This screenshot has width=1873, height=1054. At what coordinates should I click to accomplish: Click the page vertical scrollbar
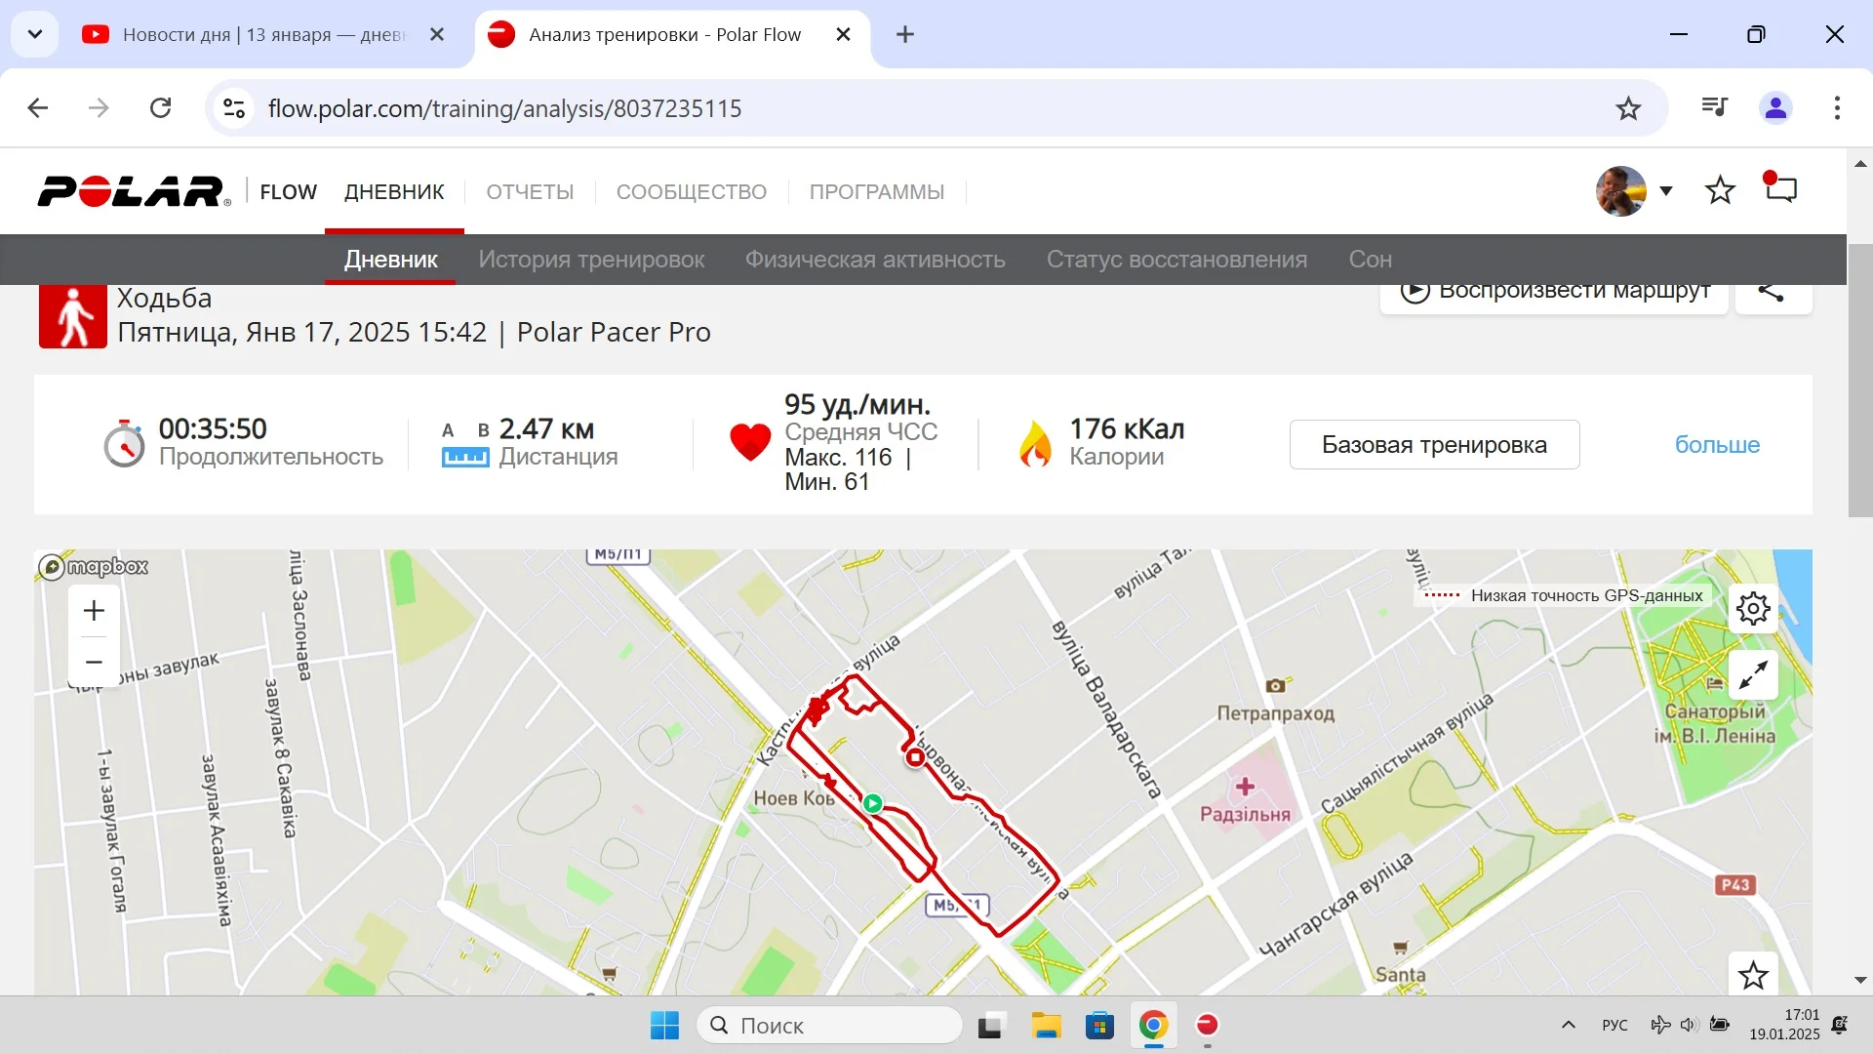pos(1859,381)
